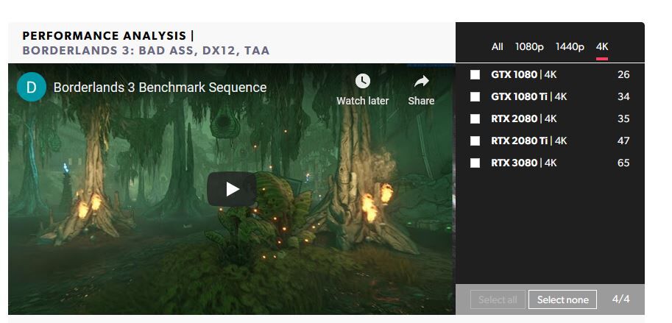Check the GTX 1080 Ti 4K checkbox

475,97
